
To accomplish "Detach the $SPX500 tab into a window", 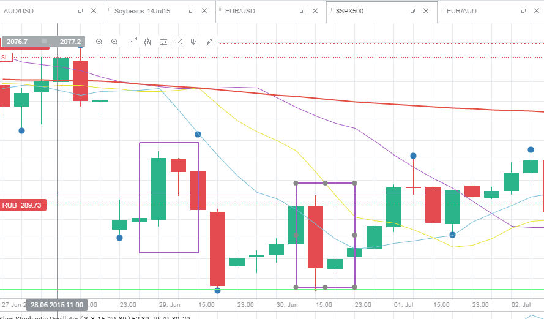I will click(412, 11).
